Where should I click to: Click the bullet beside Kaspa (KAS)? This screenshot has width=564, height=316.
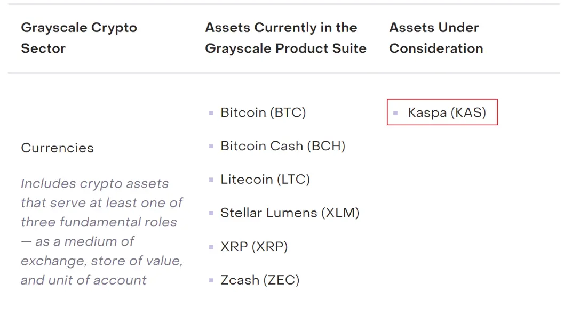pyautogui.click(x=395, y=113)
